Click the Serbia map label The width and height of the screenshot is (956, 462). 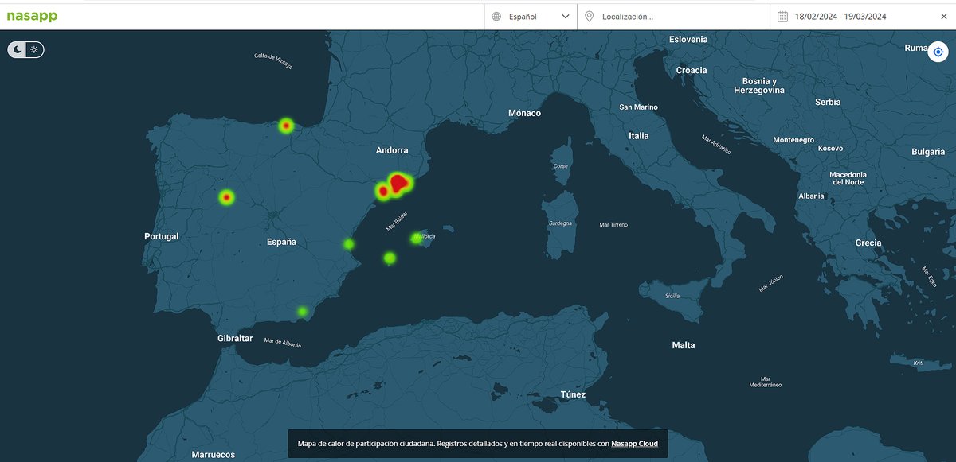click(x=828, y=102)
